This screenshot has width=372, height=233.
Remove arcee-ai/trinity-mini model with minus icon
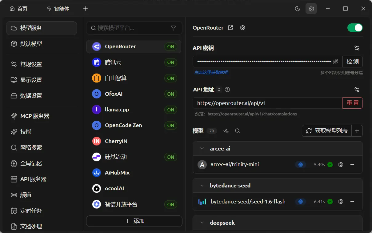pos(352,165)
